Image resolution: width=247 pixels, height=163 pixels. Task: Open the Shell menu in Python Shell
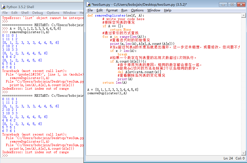click(x=25, y=13)
